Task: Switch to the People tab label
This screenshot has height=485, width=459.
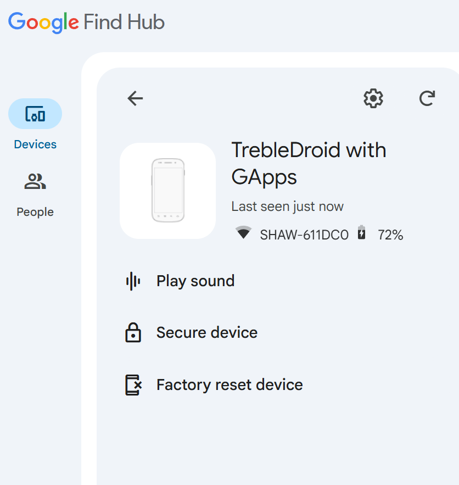Action: coord(35,212)
